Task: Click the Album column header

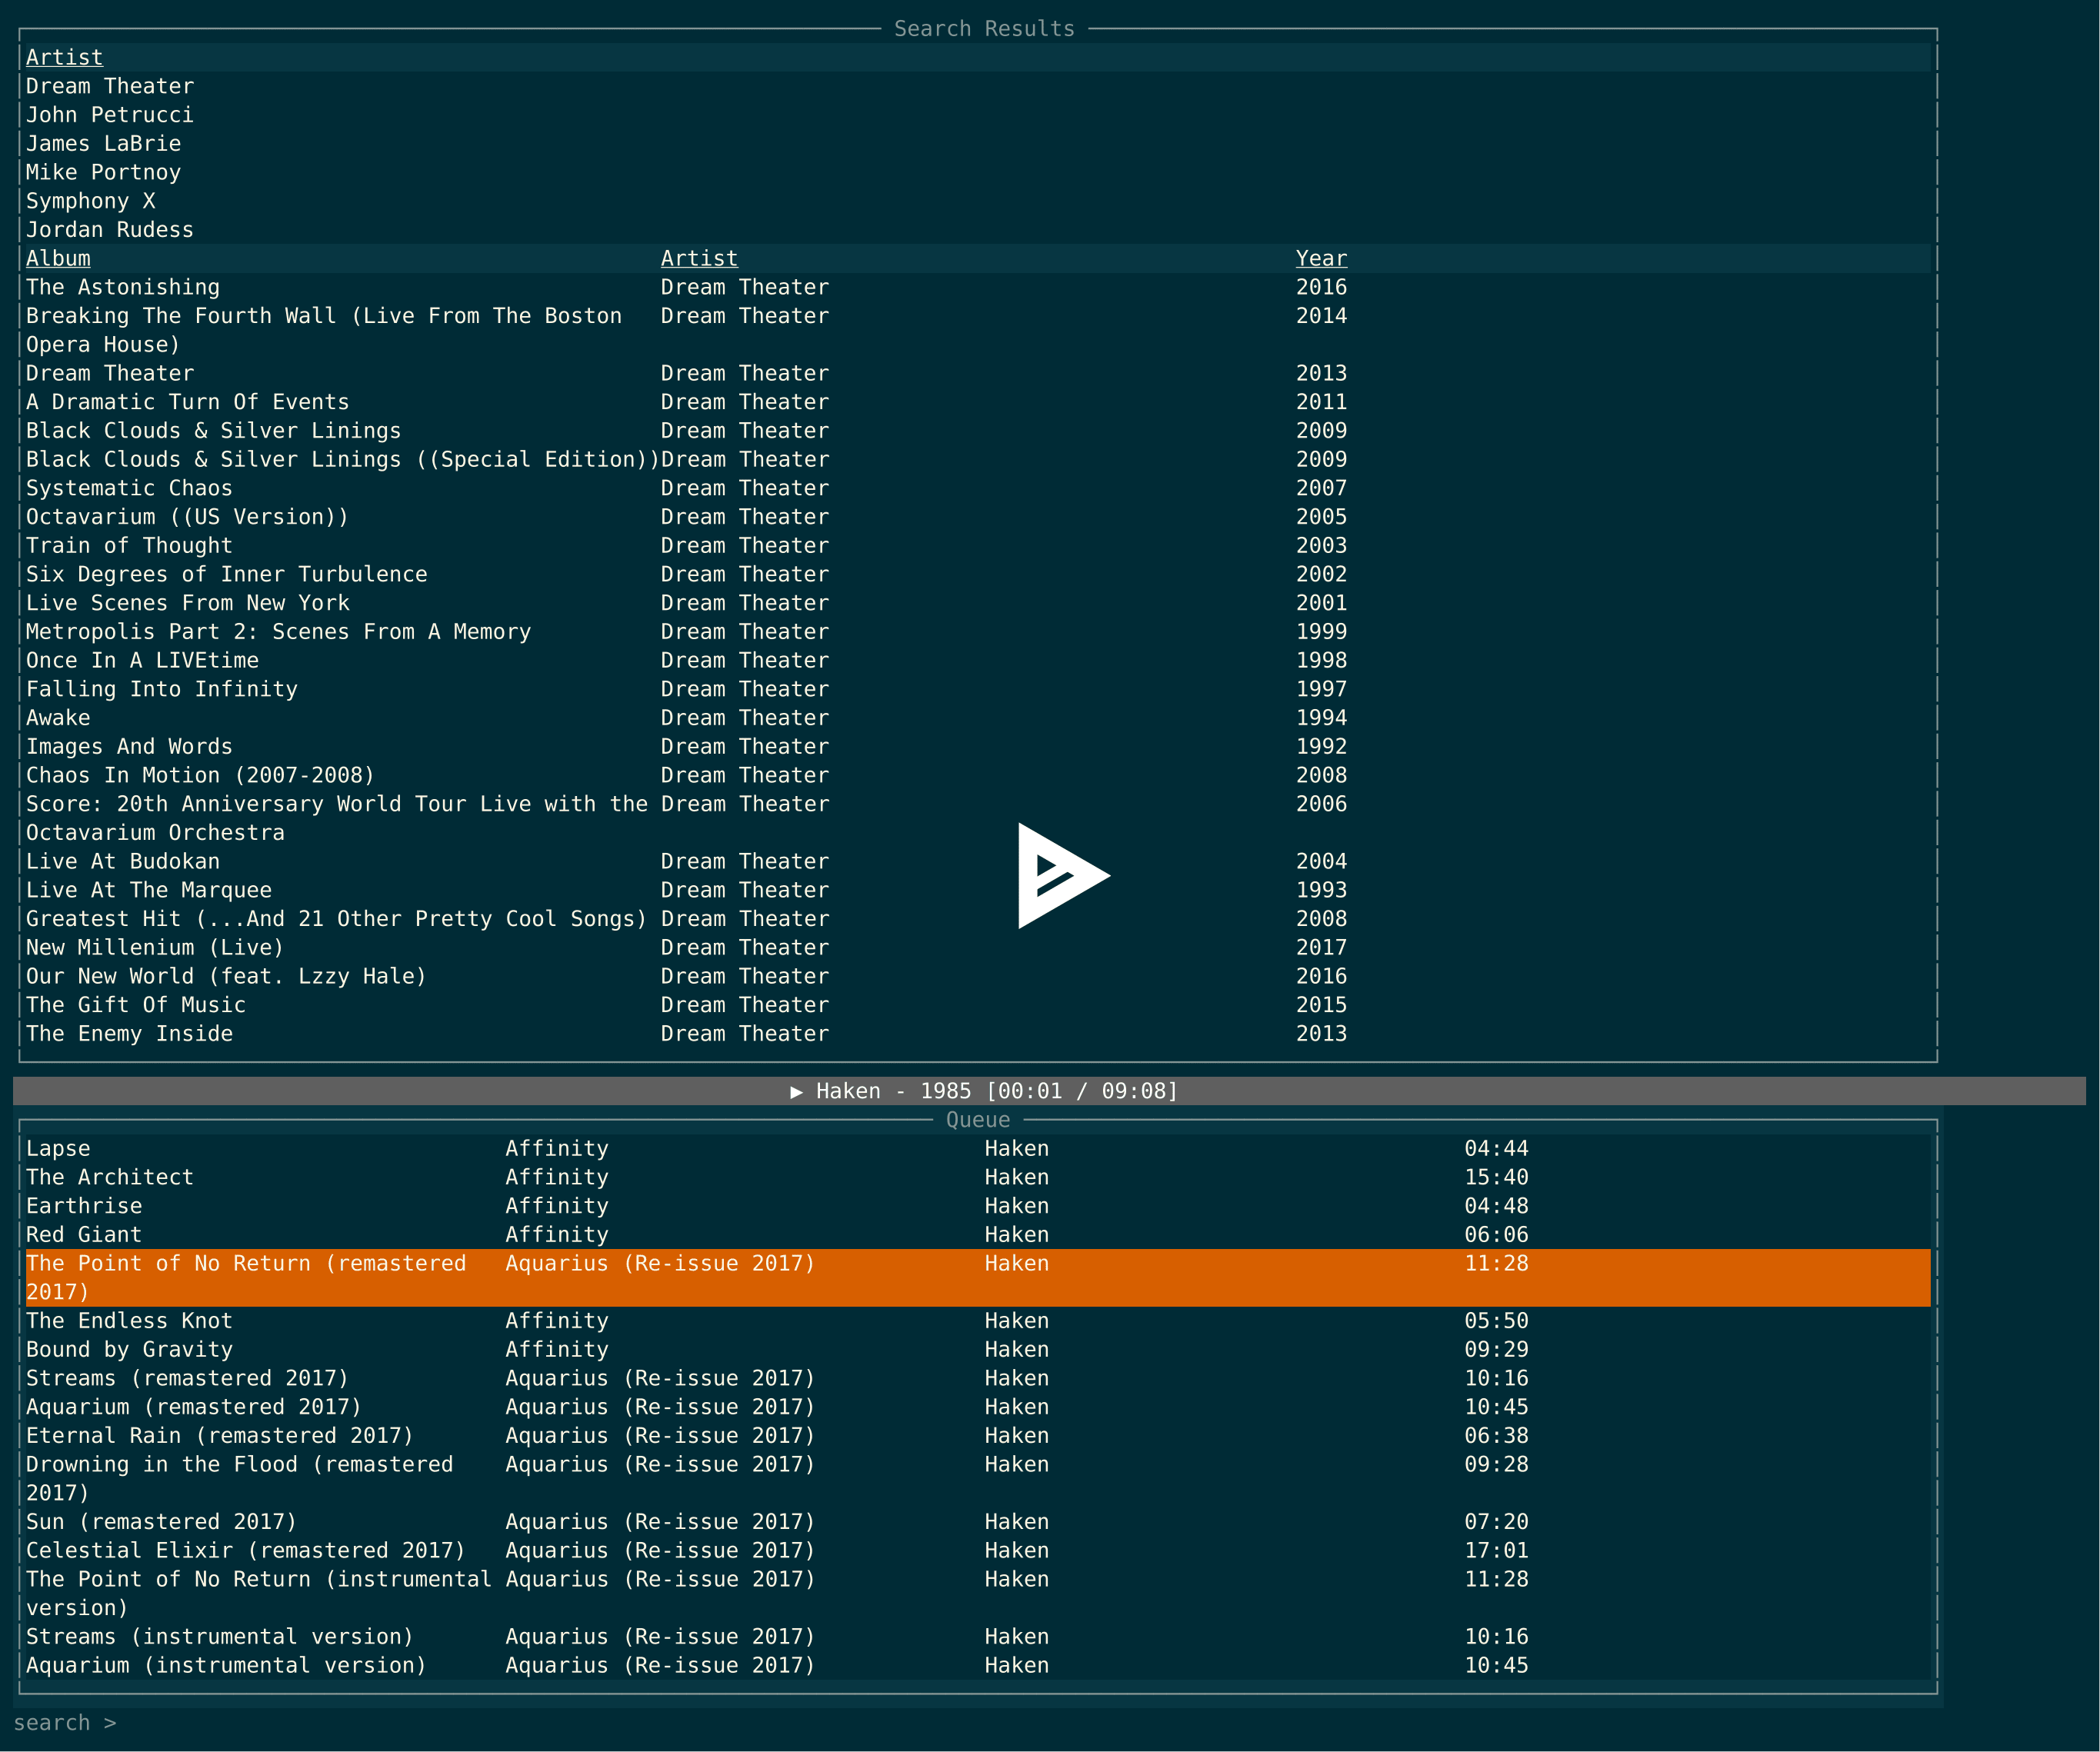Action: 58,258
